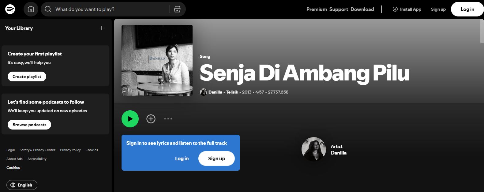The width and height of the screenshot is (484, 192).
Task: Open the Support link
Action: 339,9
